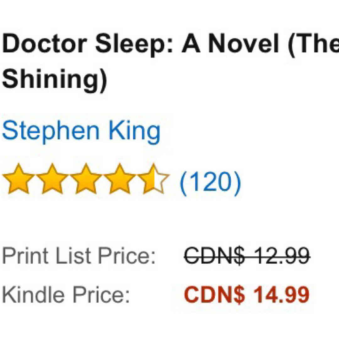Open the (120) customer reviews link
The height and width of the screenshot is (339, 339).
210,182
